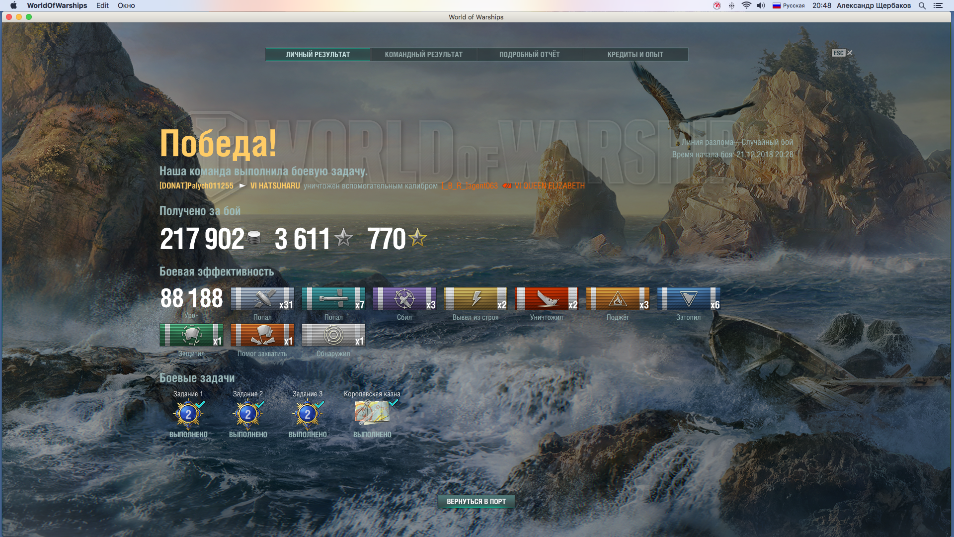This screenshot has height=537, width=954.
Task: Click enemy ship VI QUEEN ELIZABETH
Action: point(550,186)
